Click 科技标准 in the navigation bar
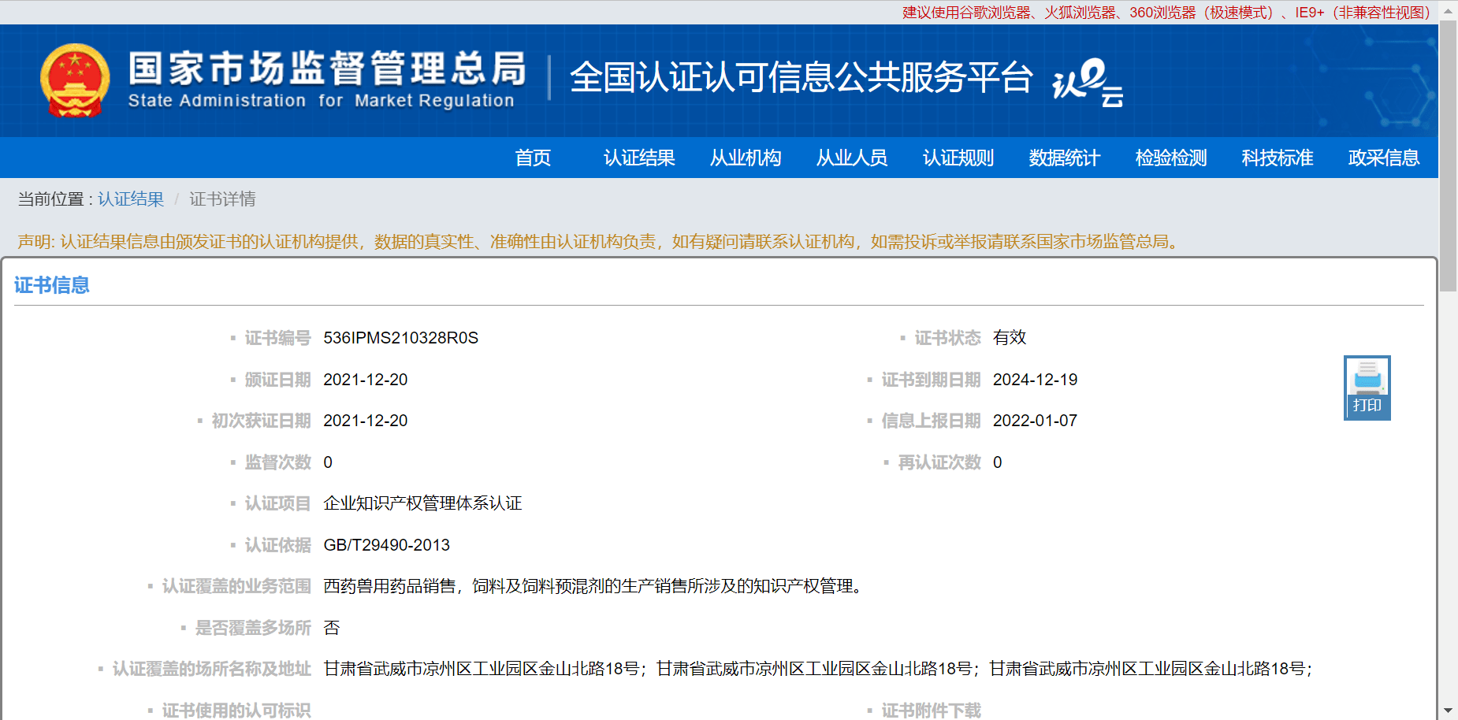The width and height of the screenshot is (1458, 720). click(1278, 158)
